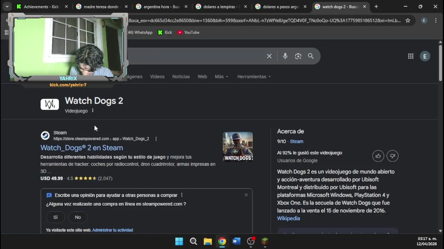Close the watch dogs 2 tab
444x249 pixels.
[x=364, y=7]
